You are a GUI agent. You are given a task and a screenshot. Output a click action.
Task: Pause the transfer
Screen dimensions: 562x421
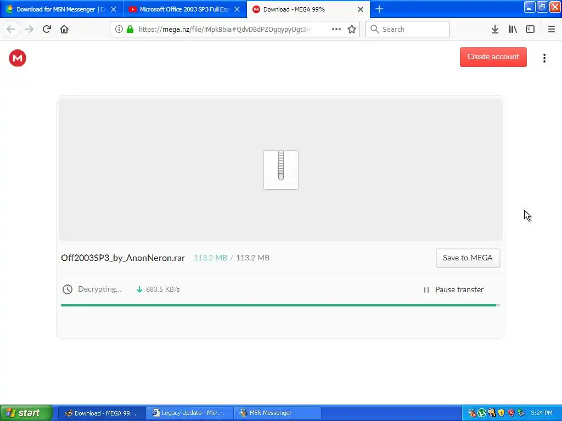tap(453, 289)
